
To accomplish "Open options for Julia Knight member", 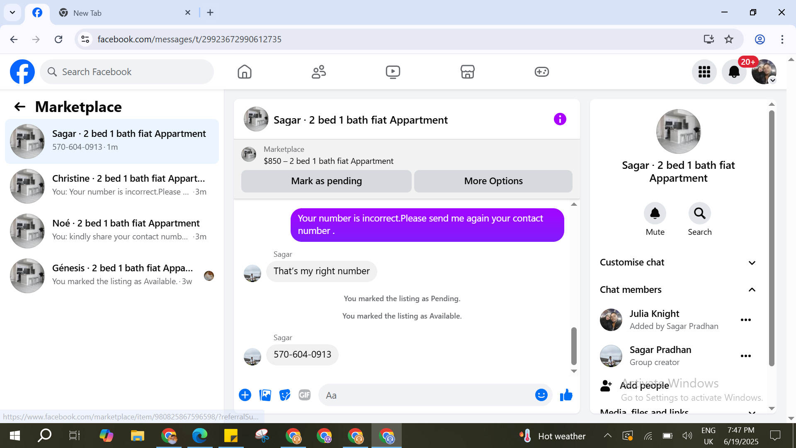I will click(x=746, y=320).
